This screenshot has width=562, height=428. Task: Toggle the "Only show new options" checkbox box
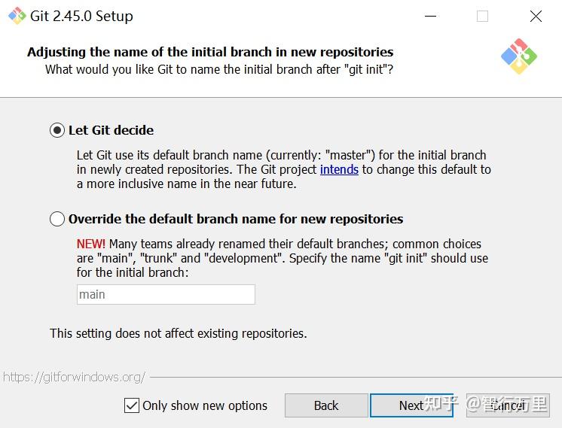132,405
